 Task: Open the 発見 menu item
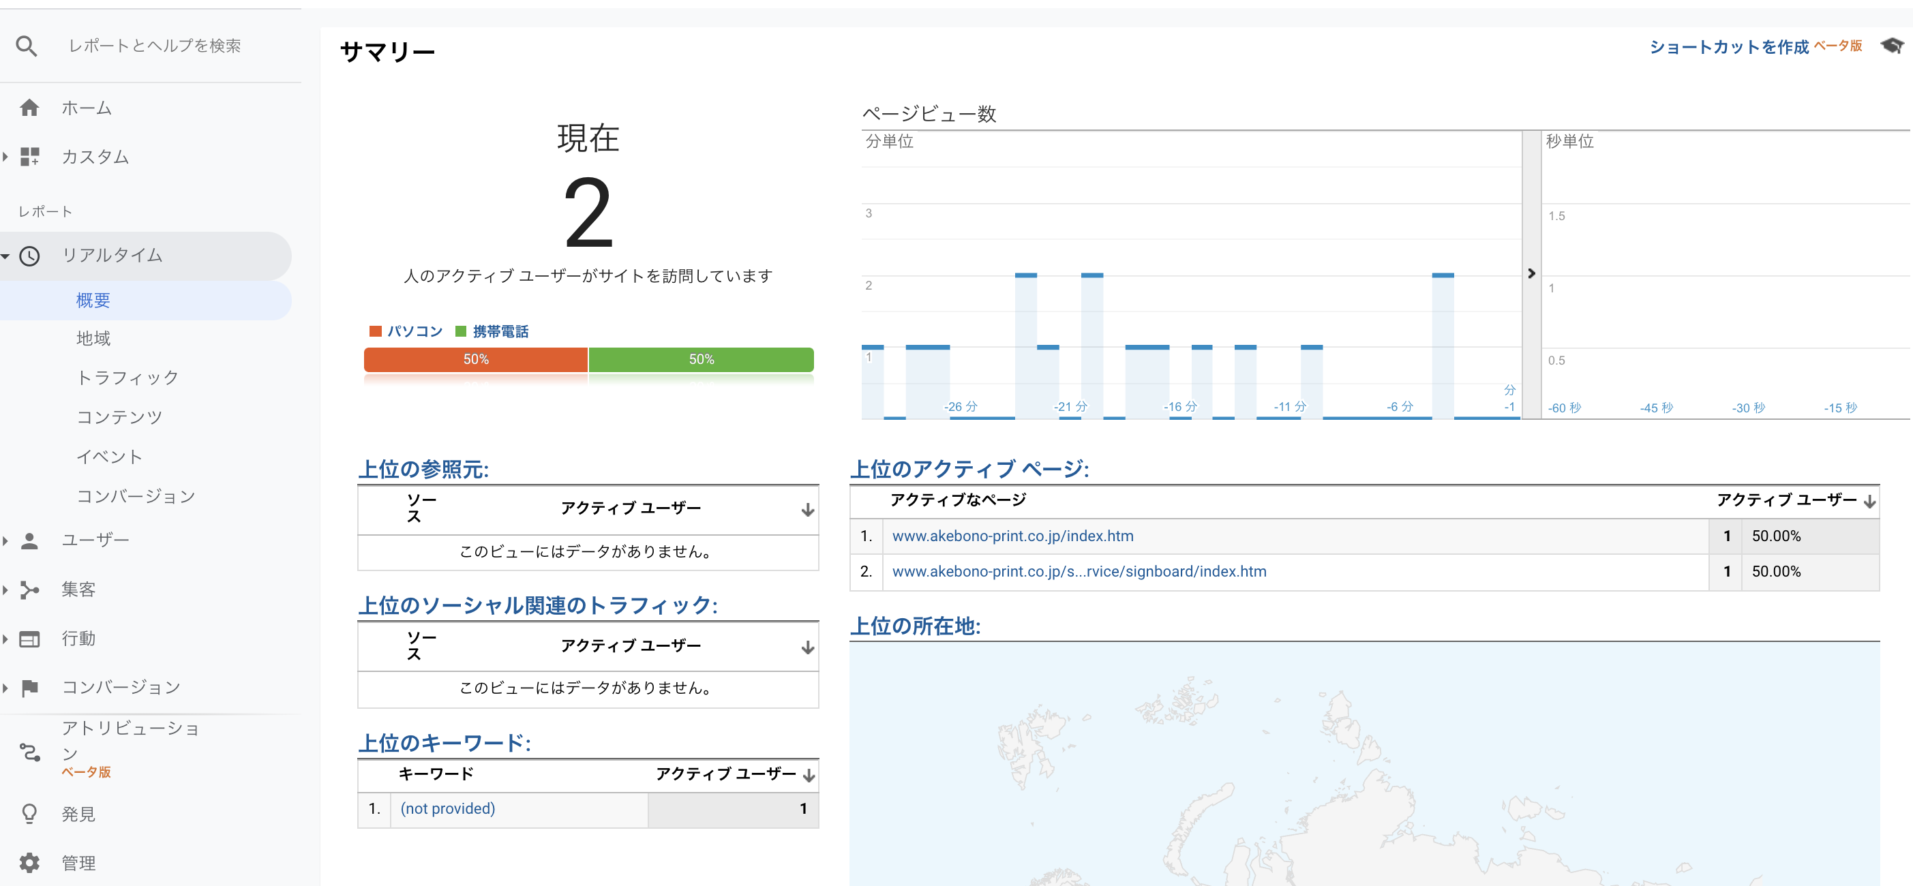[x=78, y=814]
